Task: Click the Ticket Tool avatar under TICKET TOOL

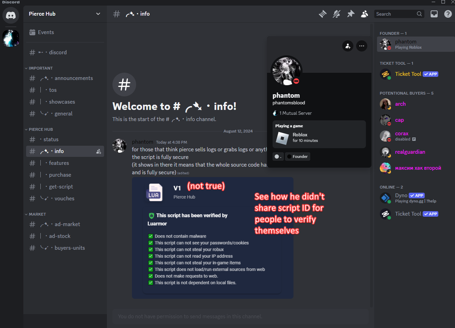Action: click(385, 74)
